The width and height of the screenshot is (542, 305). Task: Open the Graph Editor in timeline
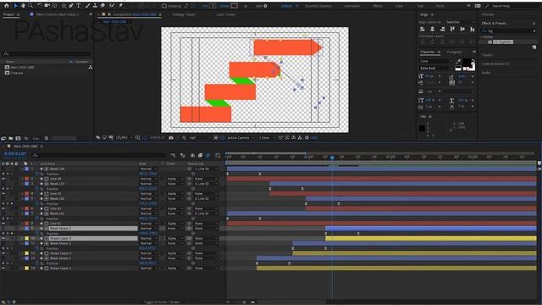click(x=218, y=156)
